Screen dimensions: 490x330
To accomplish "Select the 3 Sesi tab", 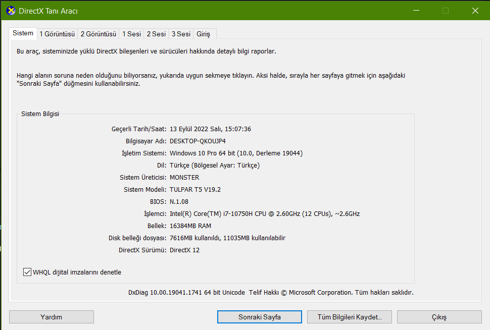I will pyautogui.click(x=181, y=34).
